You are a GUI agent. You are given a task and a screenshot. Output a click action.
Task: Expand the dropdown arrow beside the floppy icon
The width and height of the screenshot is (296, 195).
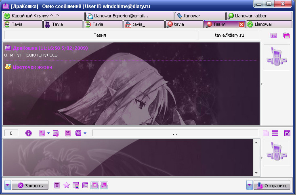(x=85, y=133)
